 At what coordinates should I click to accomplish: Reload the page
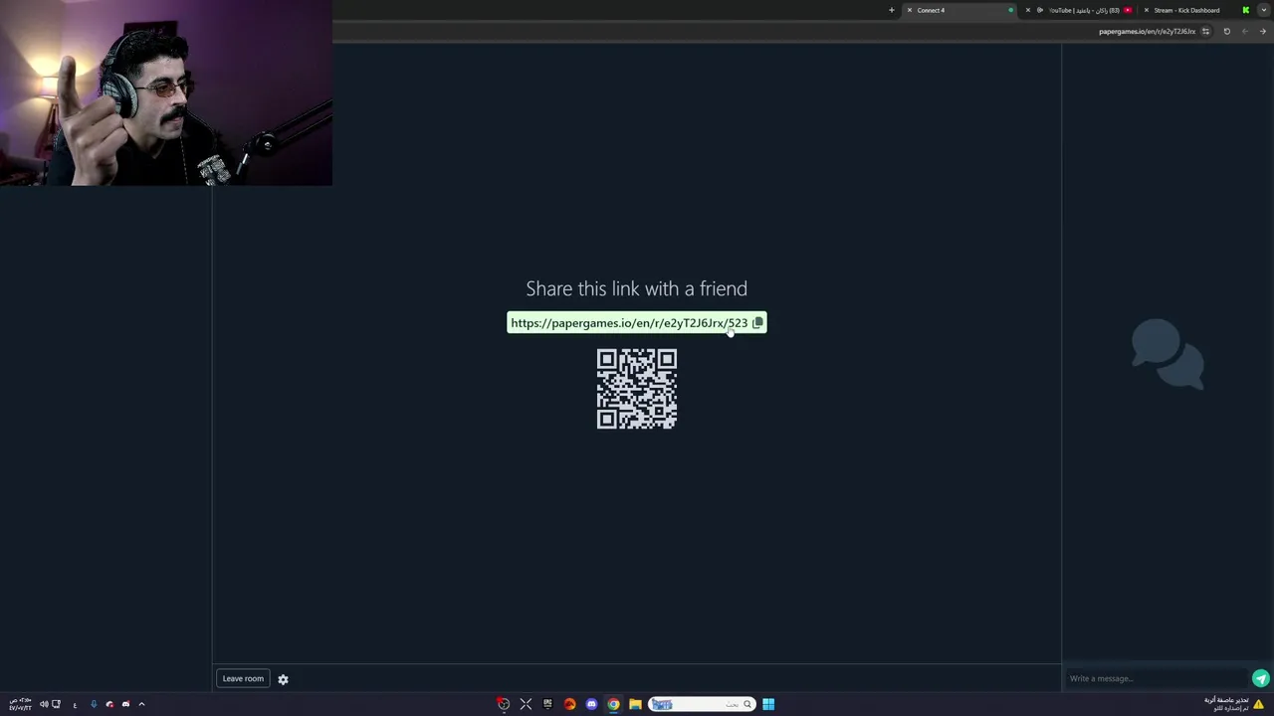(1227, 31)
